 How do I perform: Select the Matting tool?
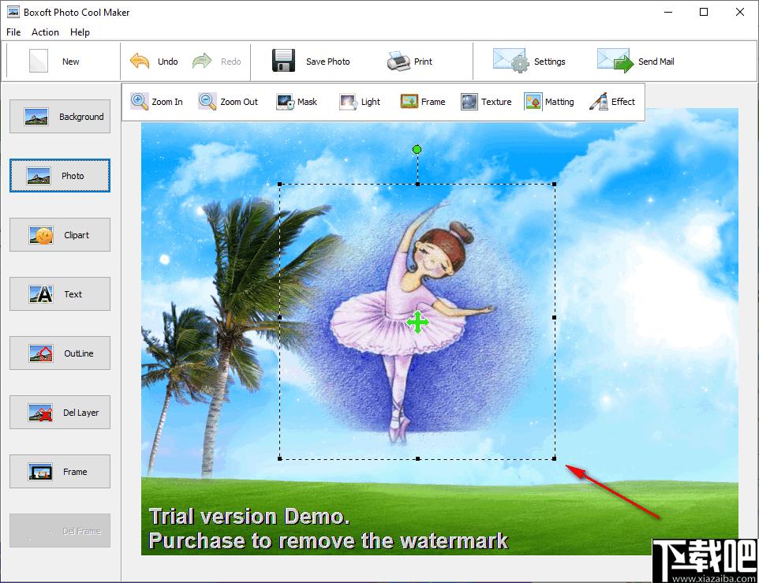[x=549, y=102]
